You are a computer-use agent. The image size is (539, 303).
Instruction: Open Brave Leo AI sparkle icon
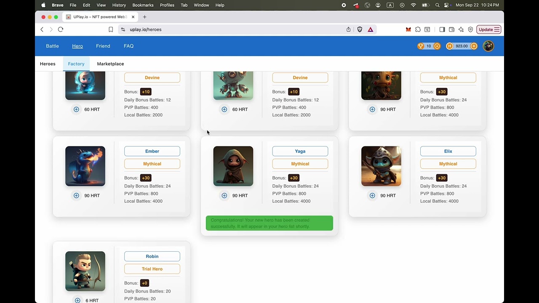tap(461, 29)
